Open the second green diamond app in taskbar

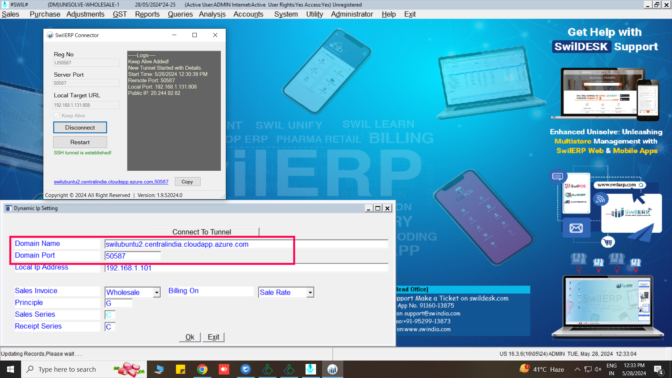tap(289, 369)
